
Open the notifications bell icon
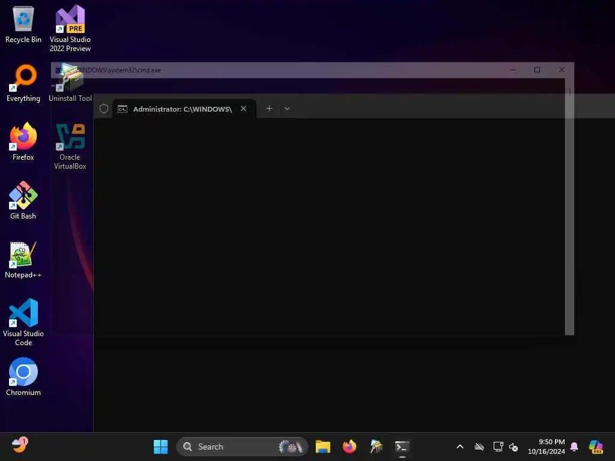point(574,447)
